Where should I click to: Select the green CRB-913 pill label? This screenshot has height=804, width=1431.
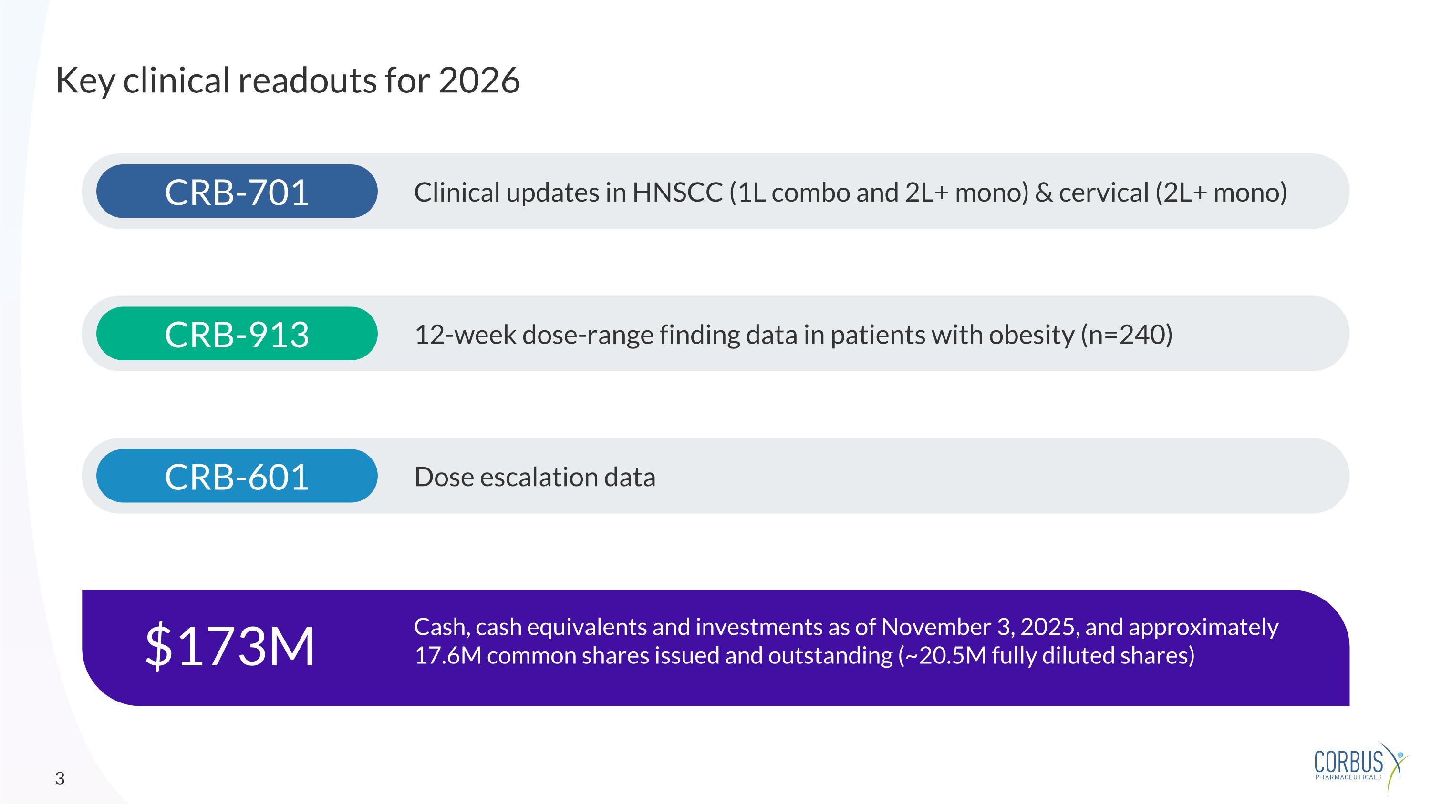pos(237,334)
